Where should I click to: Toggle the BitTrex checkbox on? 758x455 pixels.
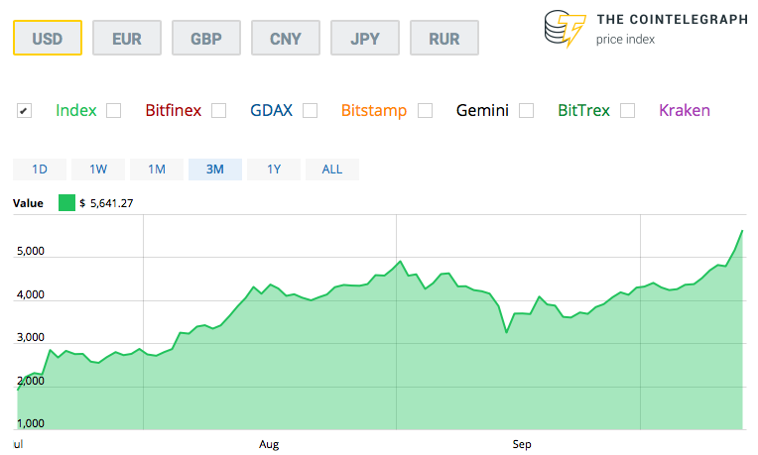click(526, 111)
